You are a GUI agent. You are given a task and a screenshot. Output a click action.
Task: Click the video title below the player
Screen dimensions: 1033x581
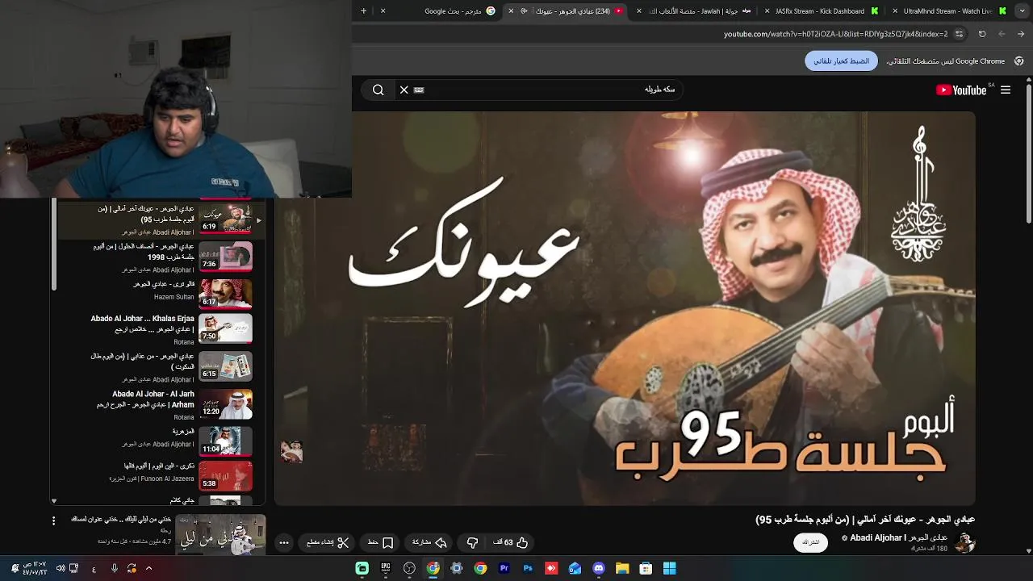[865, 519]
